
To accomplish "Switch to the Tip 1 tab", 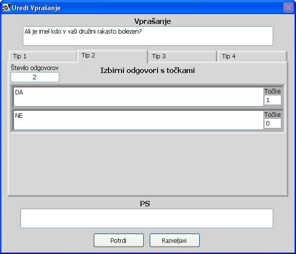I will tap(42, 56).
